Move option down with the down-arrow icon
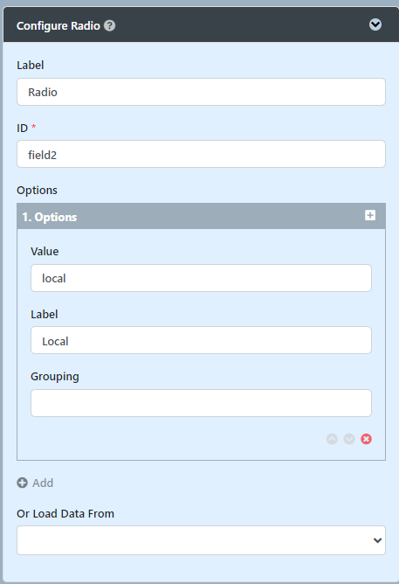399x584 pixels. tap(349, 439)
